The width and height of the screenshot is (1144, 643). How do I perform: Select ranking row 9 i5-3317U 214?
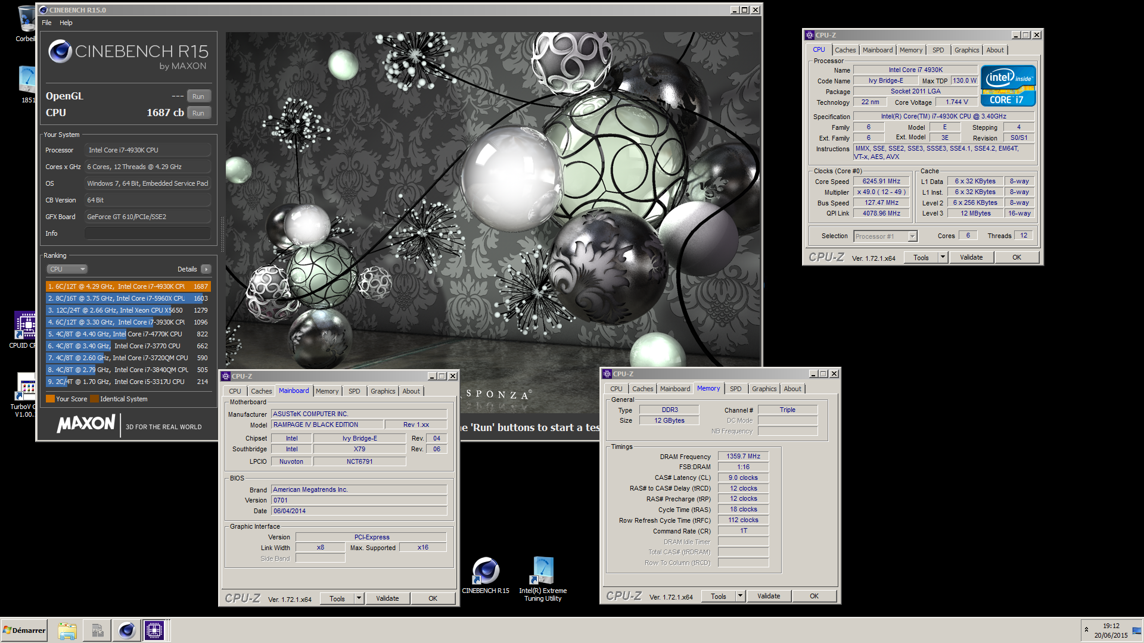click(x=128, y=382)
